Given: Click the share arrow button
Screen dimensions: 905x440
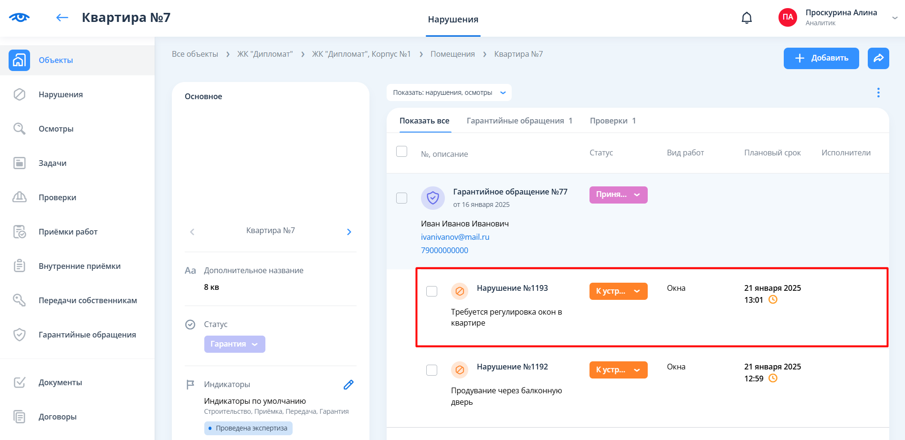Looking at the screenshot, I should coord(878,58).
